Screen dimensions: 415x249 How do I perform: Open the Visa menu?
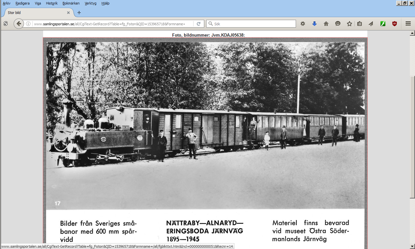click(38, 3)
